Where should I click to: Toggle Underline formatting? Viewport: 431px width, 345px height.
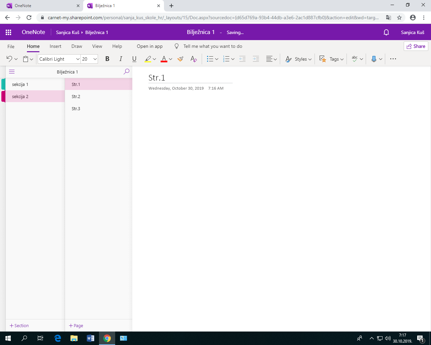pos(134,59)
